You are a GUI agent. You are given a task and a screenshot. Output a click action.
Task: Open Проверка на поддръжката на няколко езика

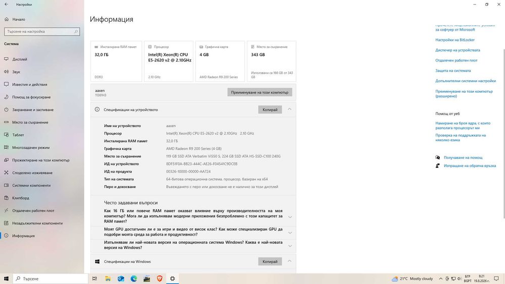[461, 138]
